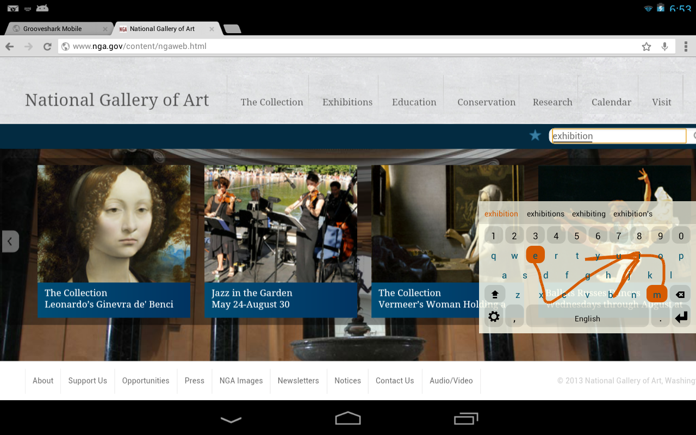Viewport: 696px width, 435px height.
Task: Open the Education menu
Action: (x=414, y=102)
